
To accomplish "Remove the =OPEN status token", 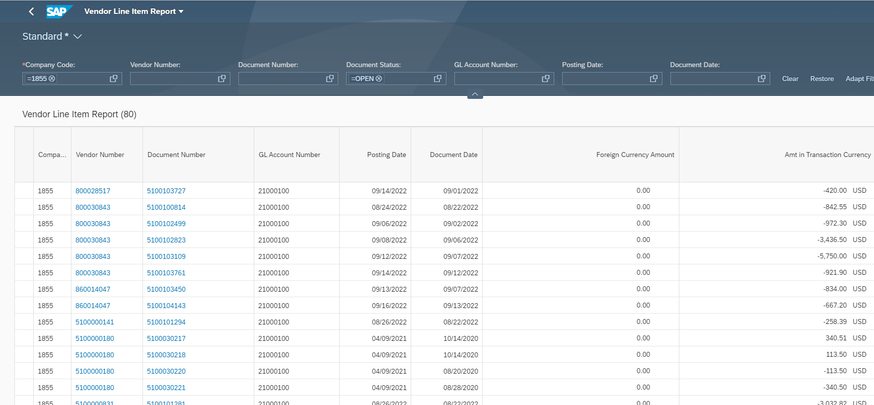I will (379, 79).
